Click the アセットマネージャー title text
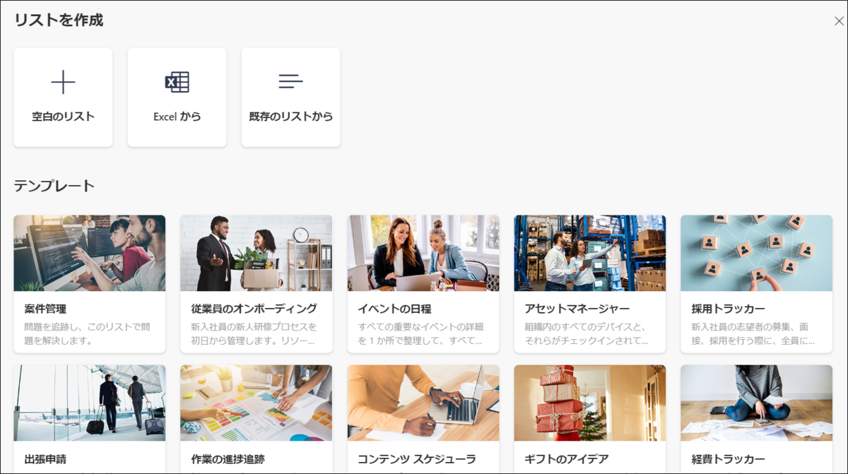848x474 pixels. 577,309
